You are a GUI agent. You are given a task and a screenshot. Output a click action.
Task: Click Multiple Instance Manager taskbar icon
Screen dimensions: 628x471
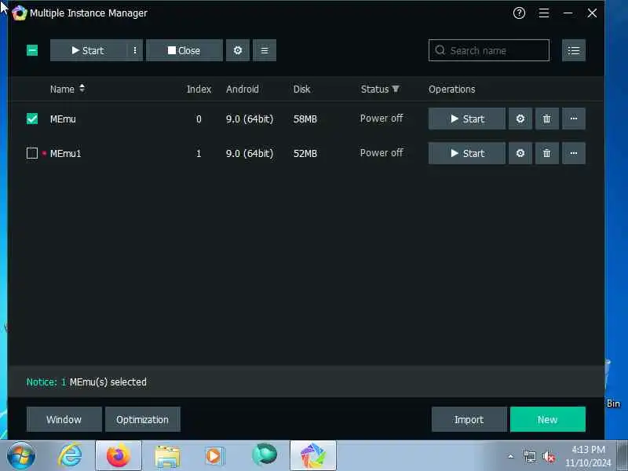[x=313, y=456]
